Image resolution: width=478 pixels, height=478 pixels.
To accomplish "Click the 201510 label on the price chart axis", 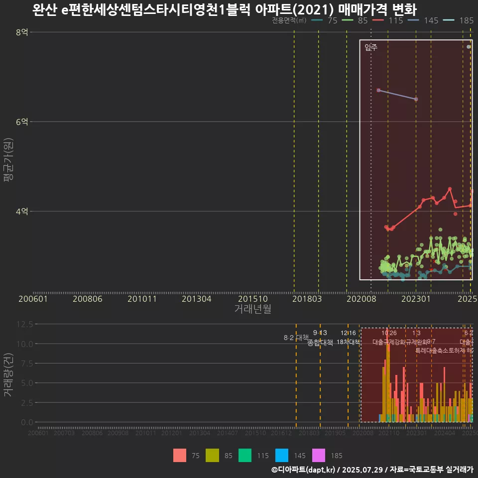I will pos(253,299).
